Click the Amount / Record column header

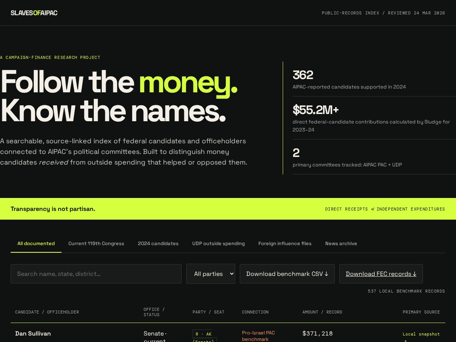coord(322,312)
